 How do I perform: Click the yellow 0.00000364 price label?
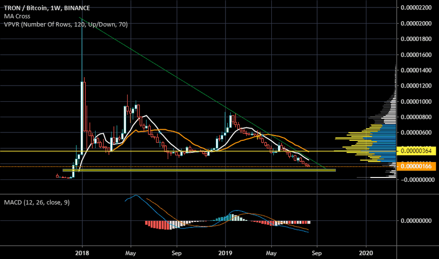click(416, 151)
